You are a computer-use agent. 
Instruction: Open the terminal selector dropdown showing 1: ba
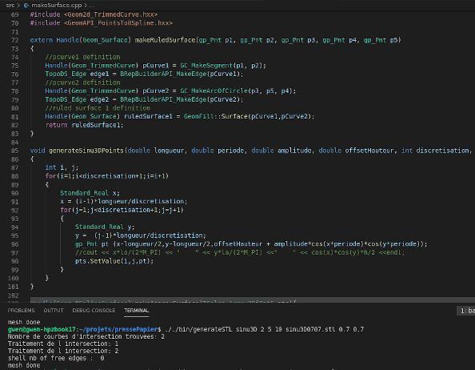[467, 311]
